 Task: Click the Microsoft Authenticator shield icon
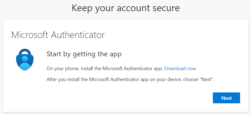(x=25, y=60)
